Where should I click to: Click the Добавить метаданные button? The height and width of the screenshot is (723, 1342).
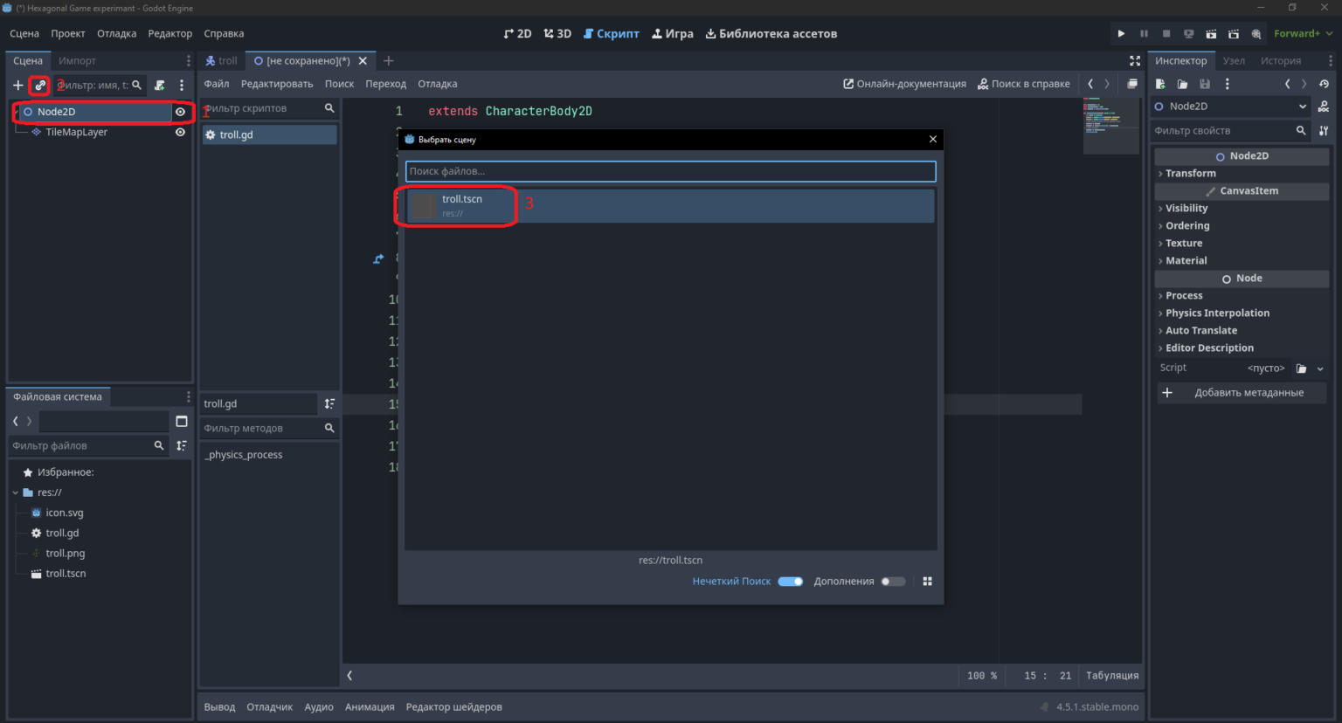(x=1242, y=393)
